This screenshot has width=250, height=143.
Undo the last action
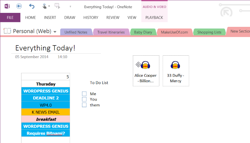pos(32,6)
